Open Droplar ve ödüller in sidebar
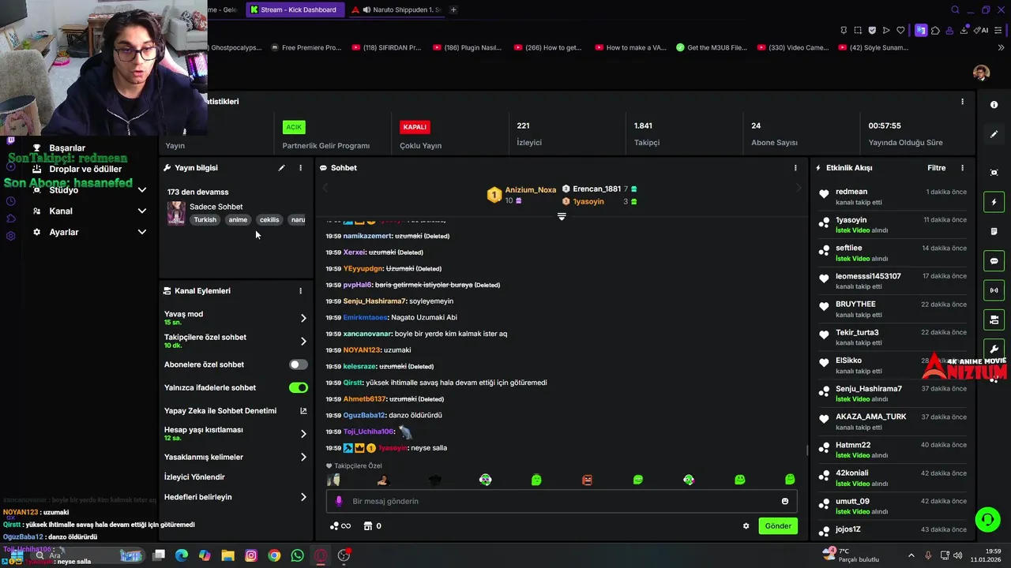Viewport: 1011px width, 568px height. 85,169
